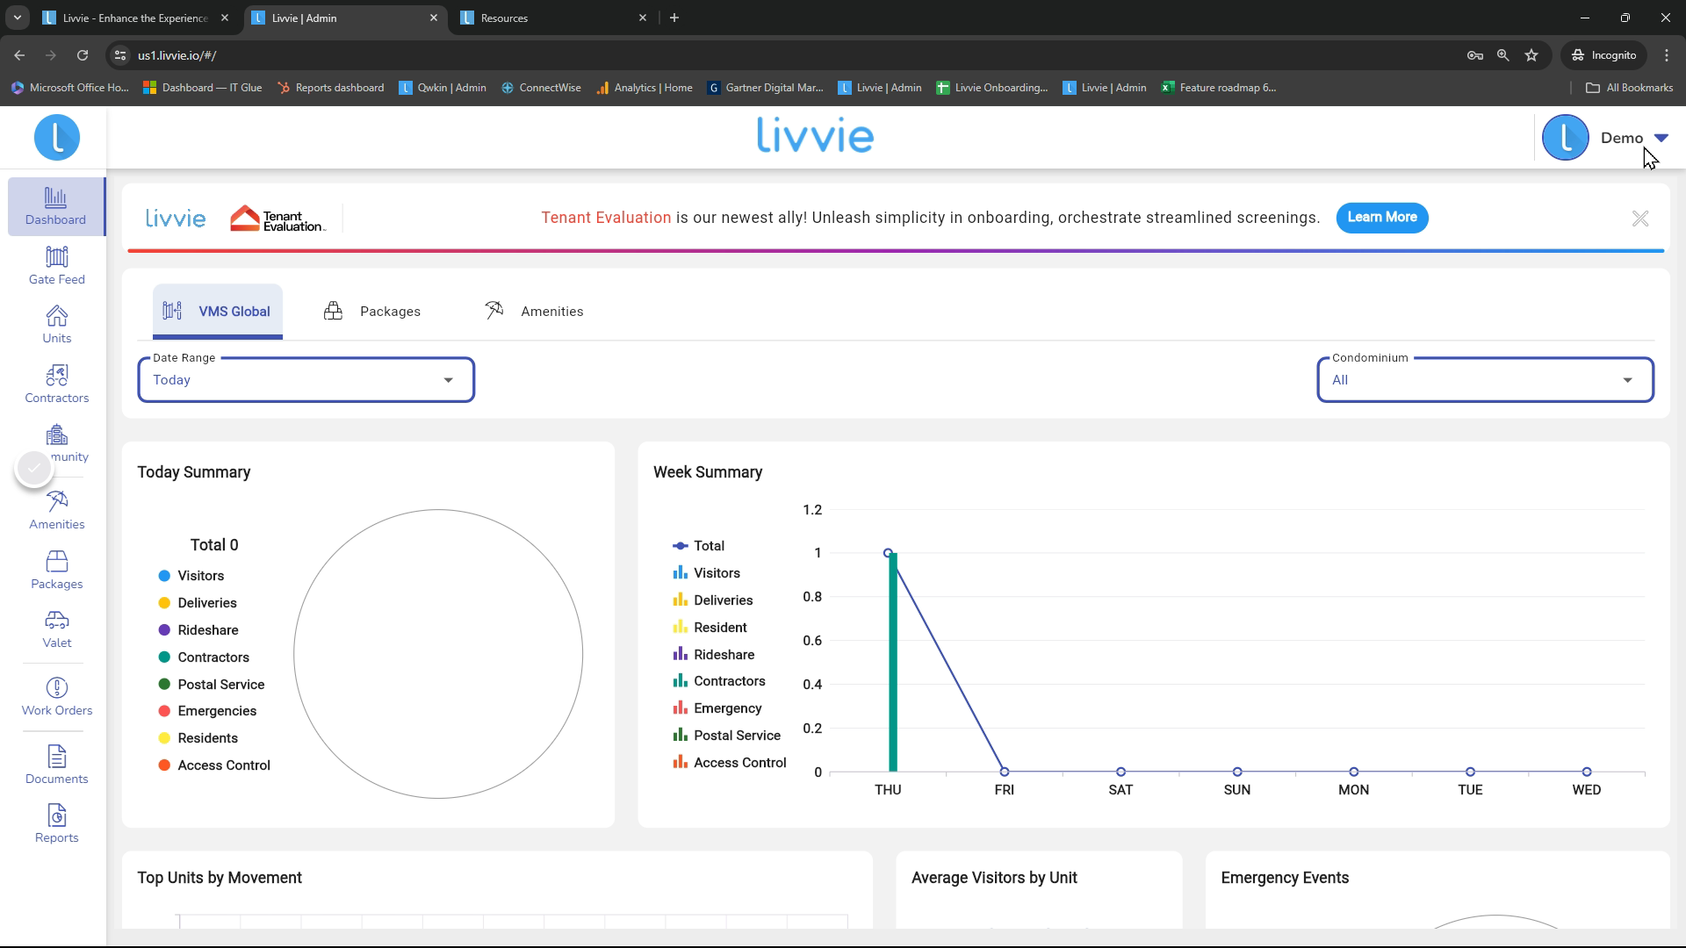Open the Chrome three-dot menu

tap(1667, 55)
